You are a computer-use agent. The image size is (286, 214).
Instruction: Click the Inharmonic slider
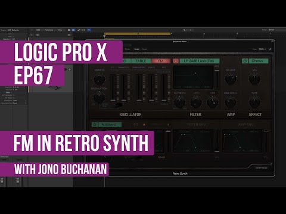click(139, 87)
